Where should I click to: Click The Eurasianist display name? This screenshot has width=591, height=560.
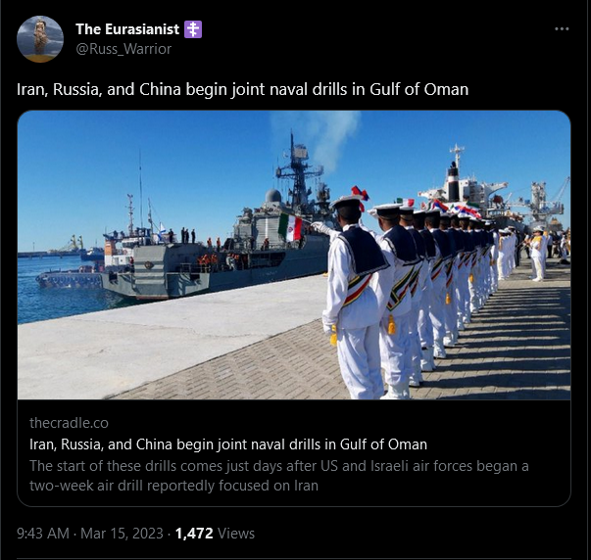[x=127, y=29]
